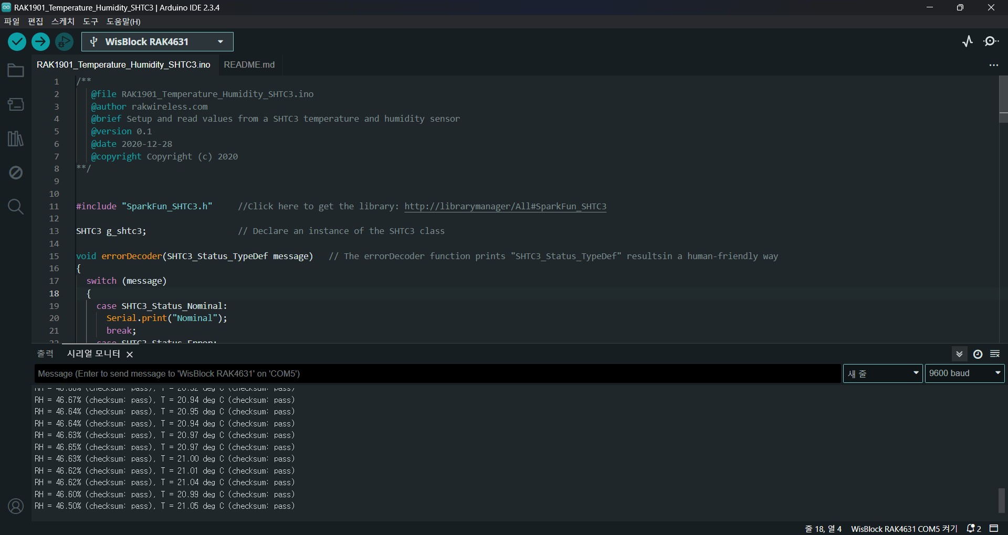Open the WisBlock RAK4631 board selector
Screen dimensions: 1008x535
click(157, 41)
